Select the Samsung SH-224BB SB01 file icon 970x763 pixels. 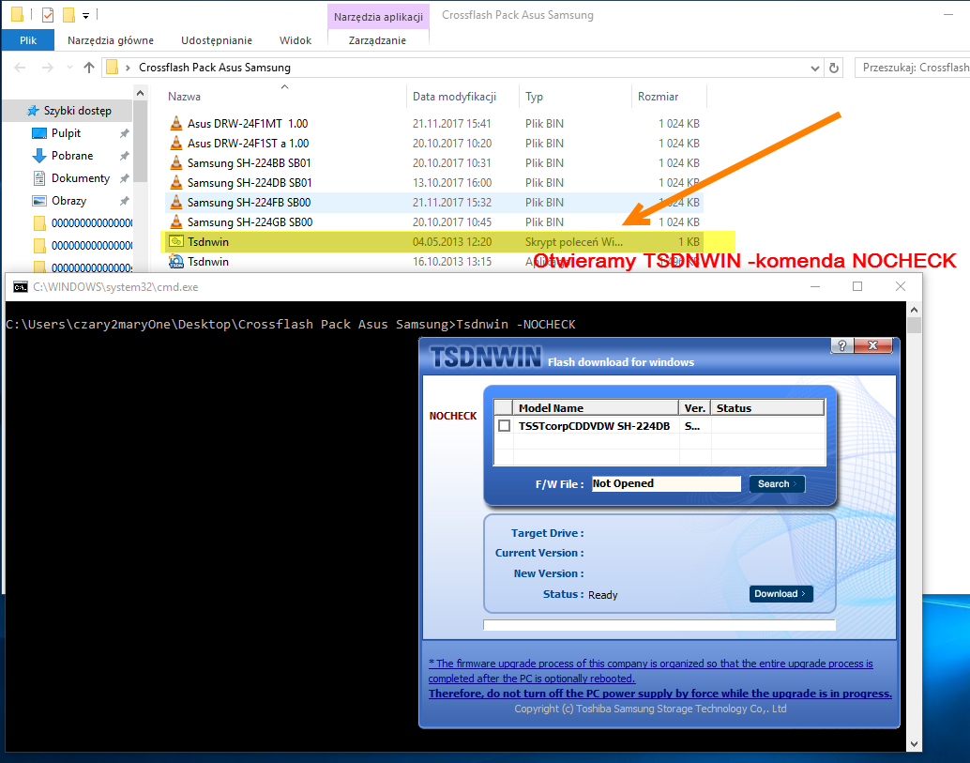(x=176, y=162)
